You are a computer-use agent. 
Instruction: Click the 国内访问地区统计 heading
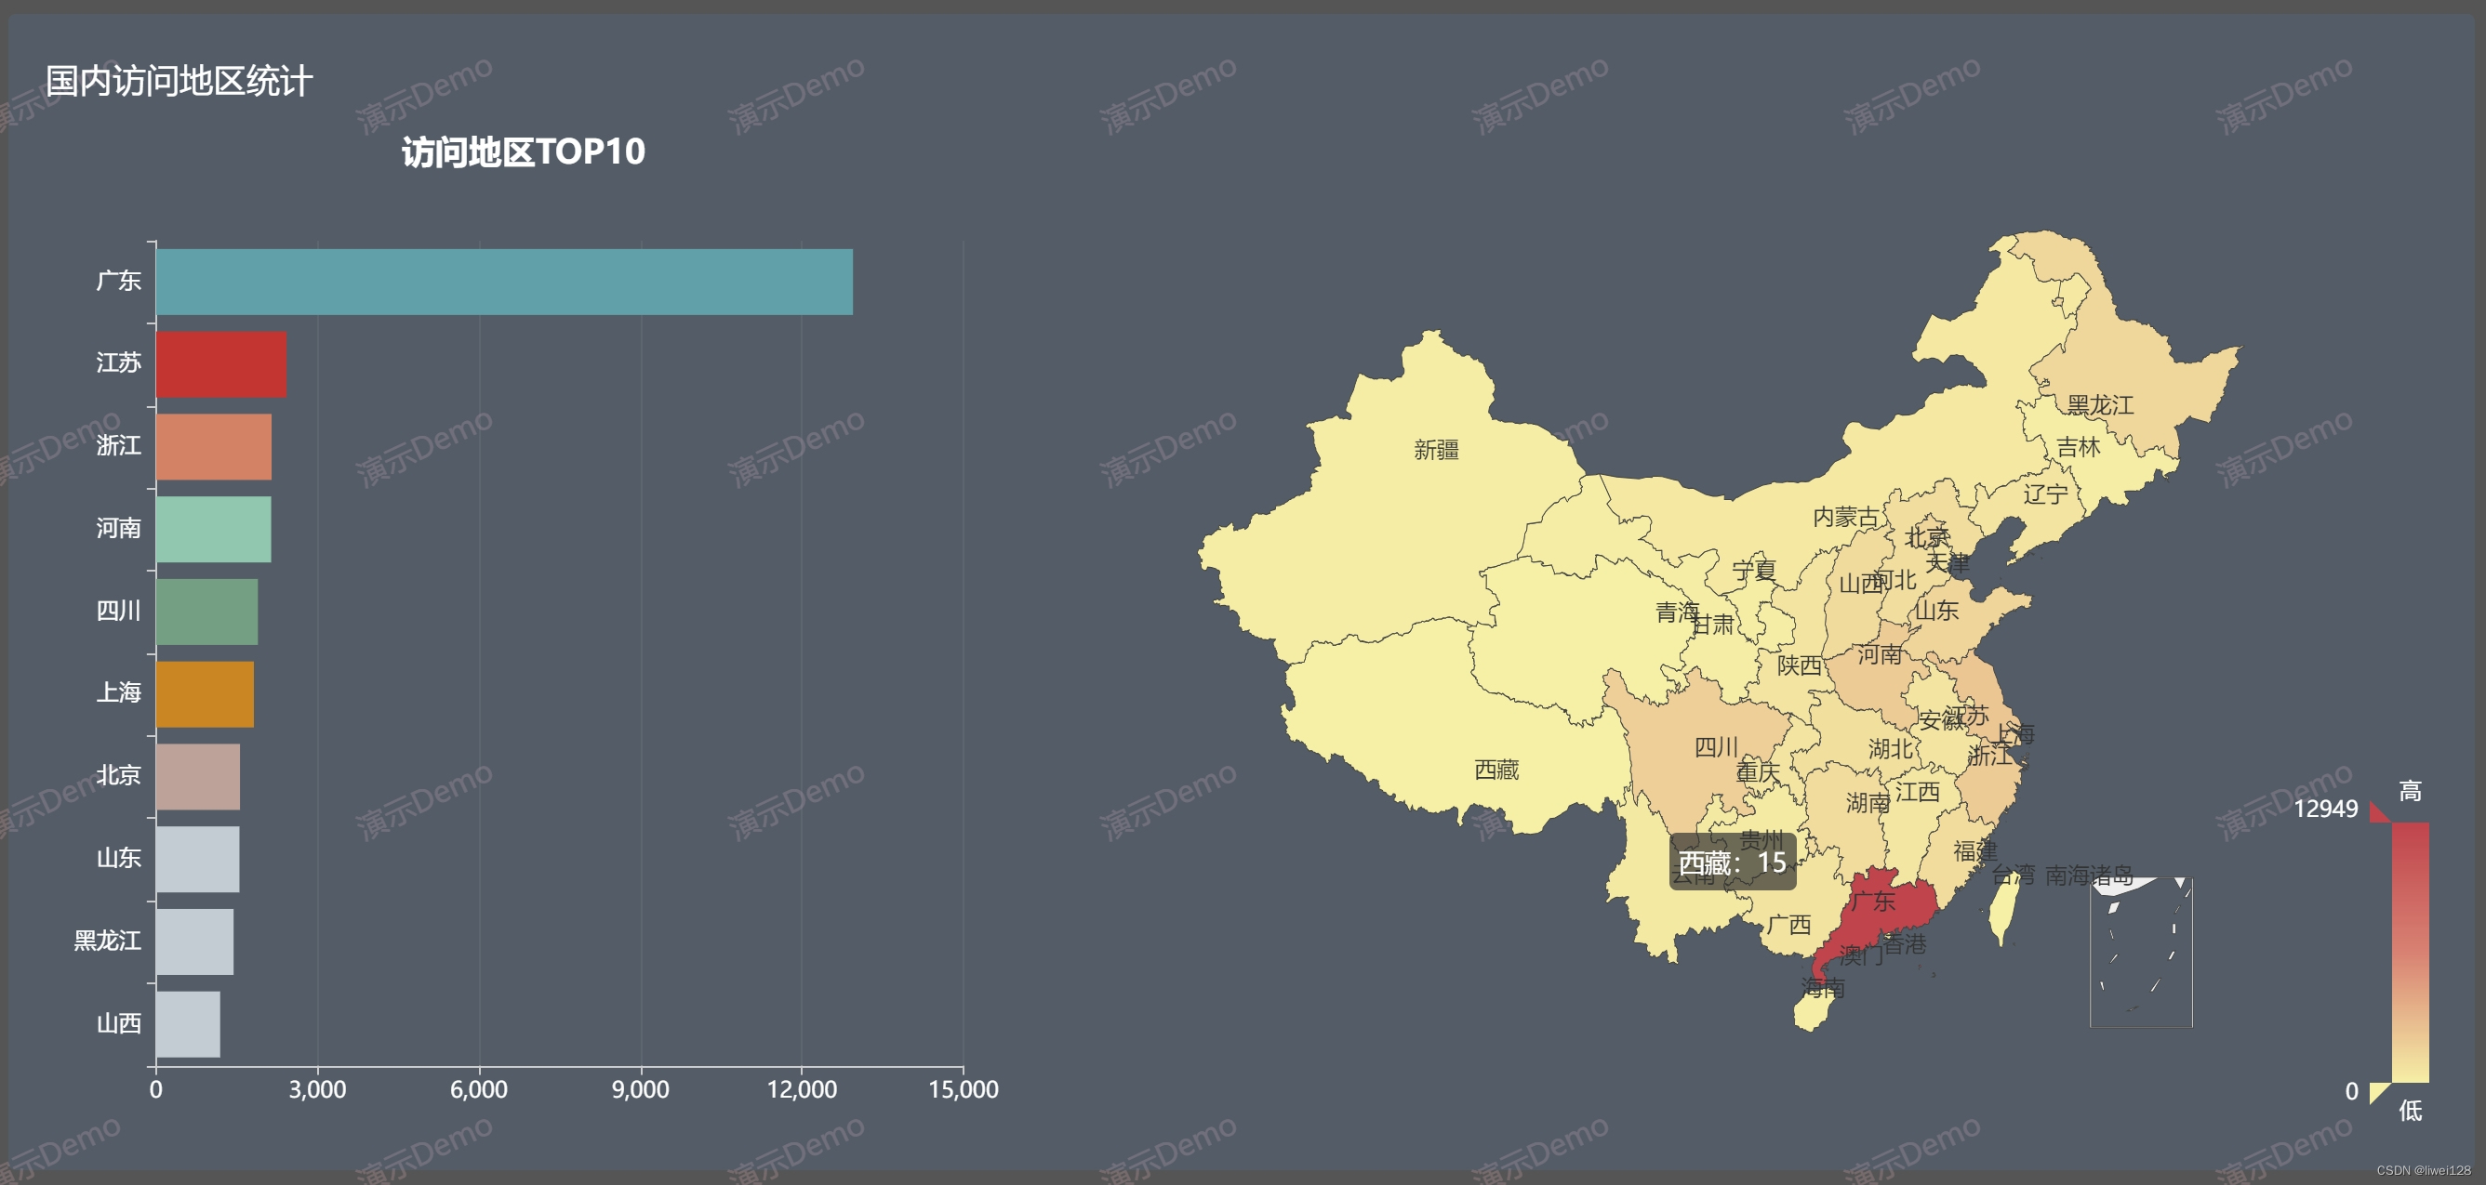coord(179,80)
